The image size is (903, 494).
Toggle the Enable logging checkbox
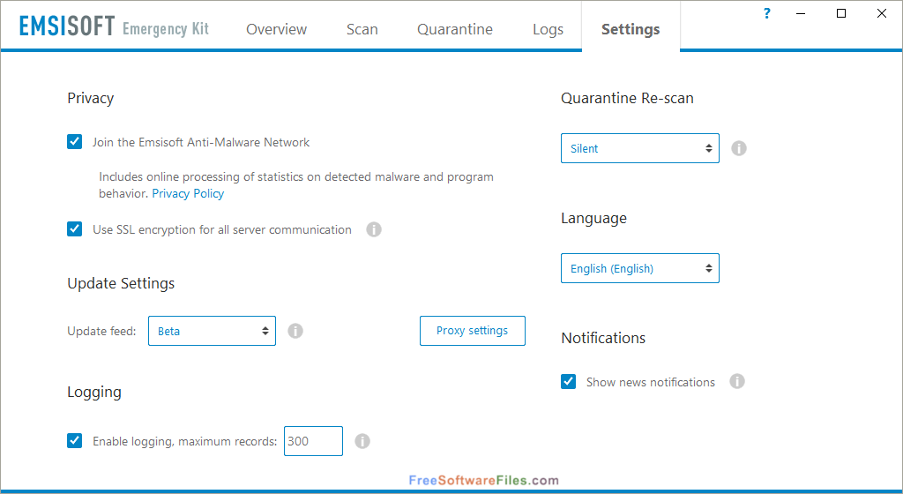pyautogui.click(x=74, y=441)
